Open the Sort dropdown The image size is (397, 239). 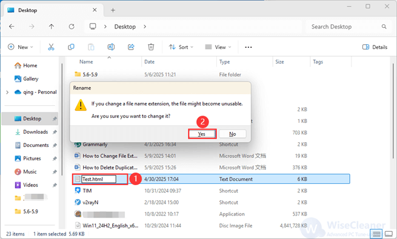pyautogui.click(x=181, y=47)
